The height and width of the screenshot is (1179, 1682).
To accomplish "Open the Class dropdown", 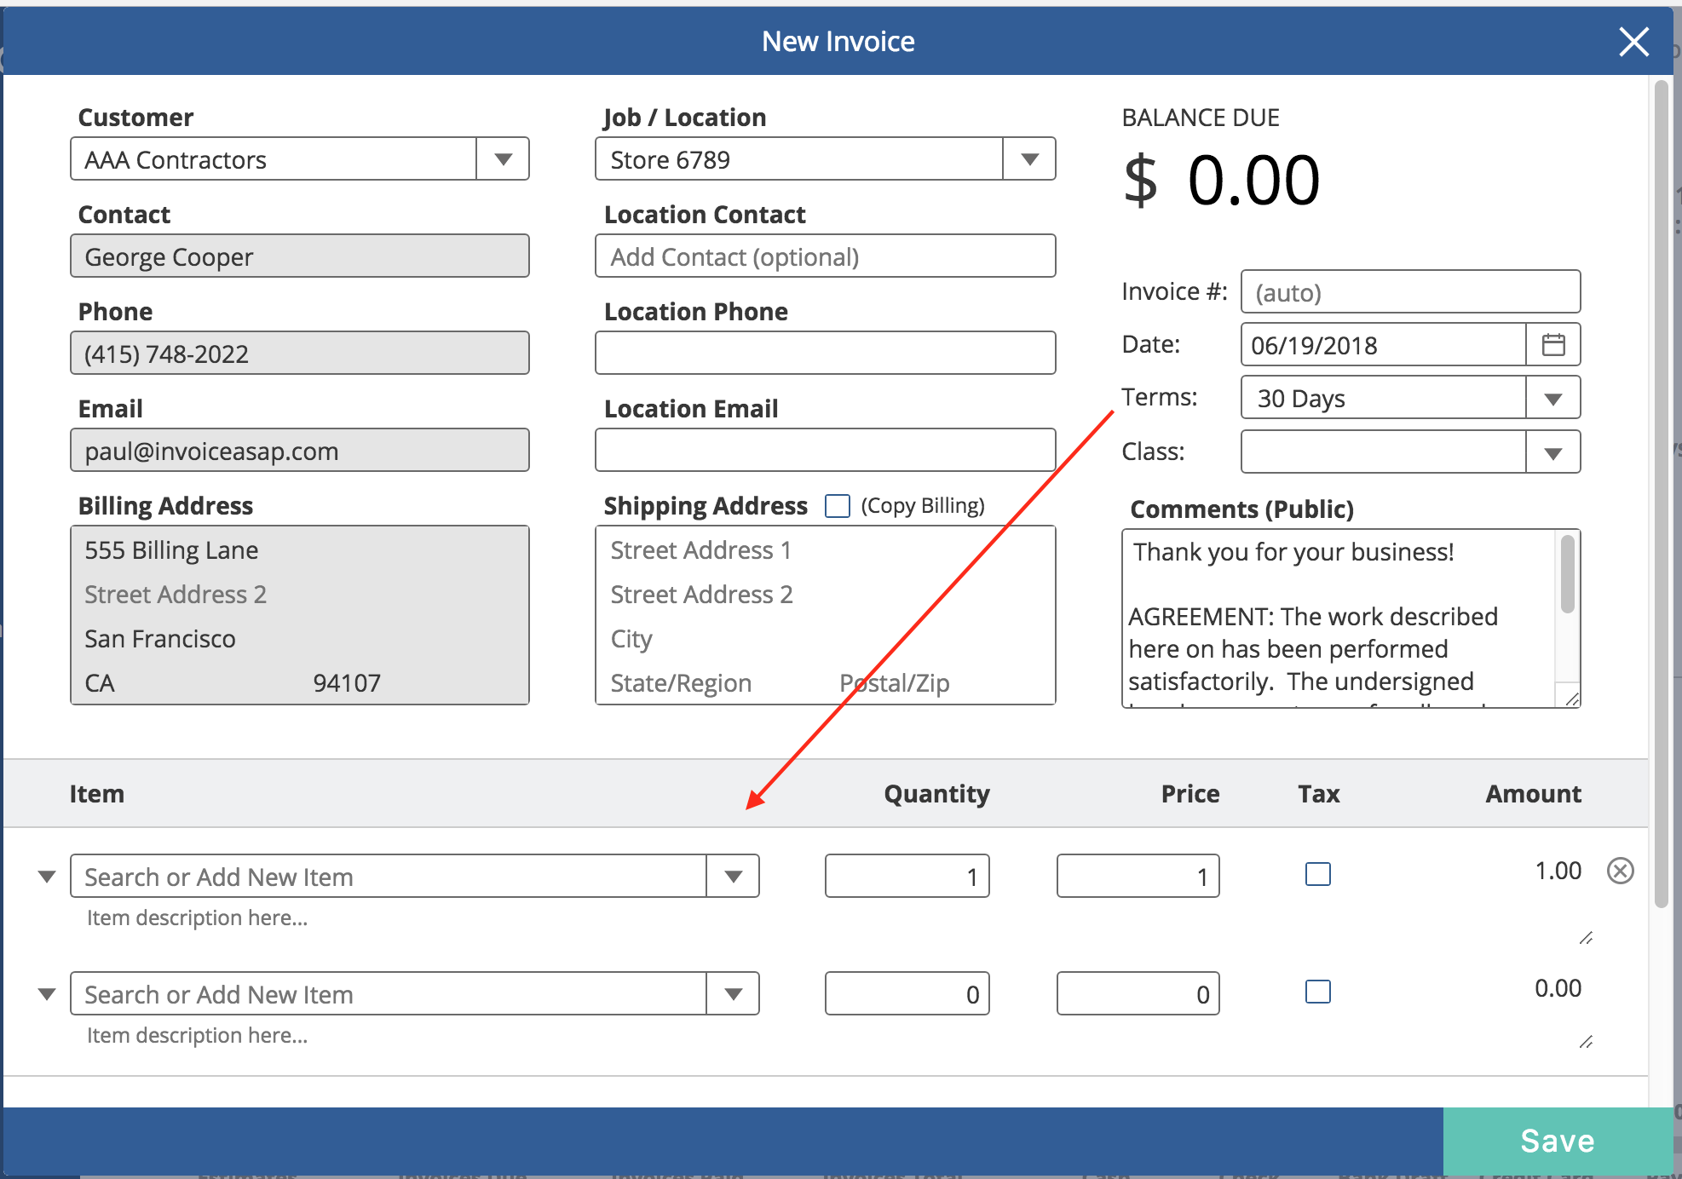I will (1552, 451).
